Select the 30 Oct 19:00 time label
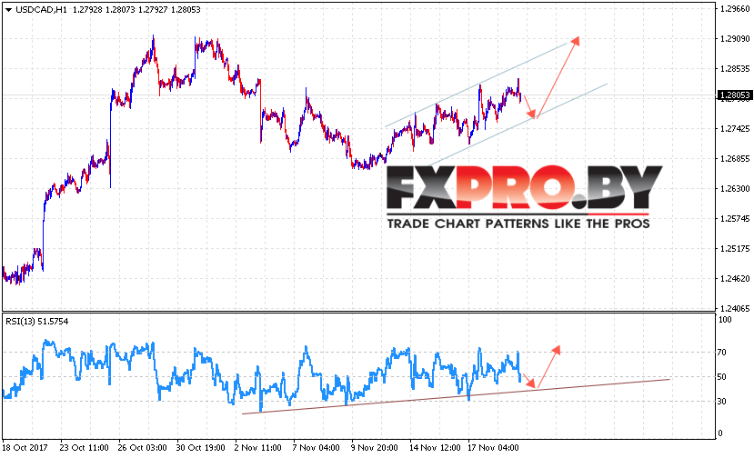754x458 pixels. pos(200,447)
